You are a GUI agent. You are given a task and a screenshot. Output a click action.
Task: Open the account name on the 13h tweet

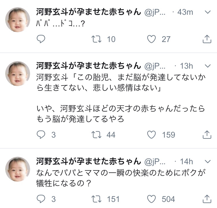pos(89,66)
